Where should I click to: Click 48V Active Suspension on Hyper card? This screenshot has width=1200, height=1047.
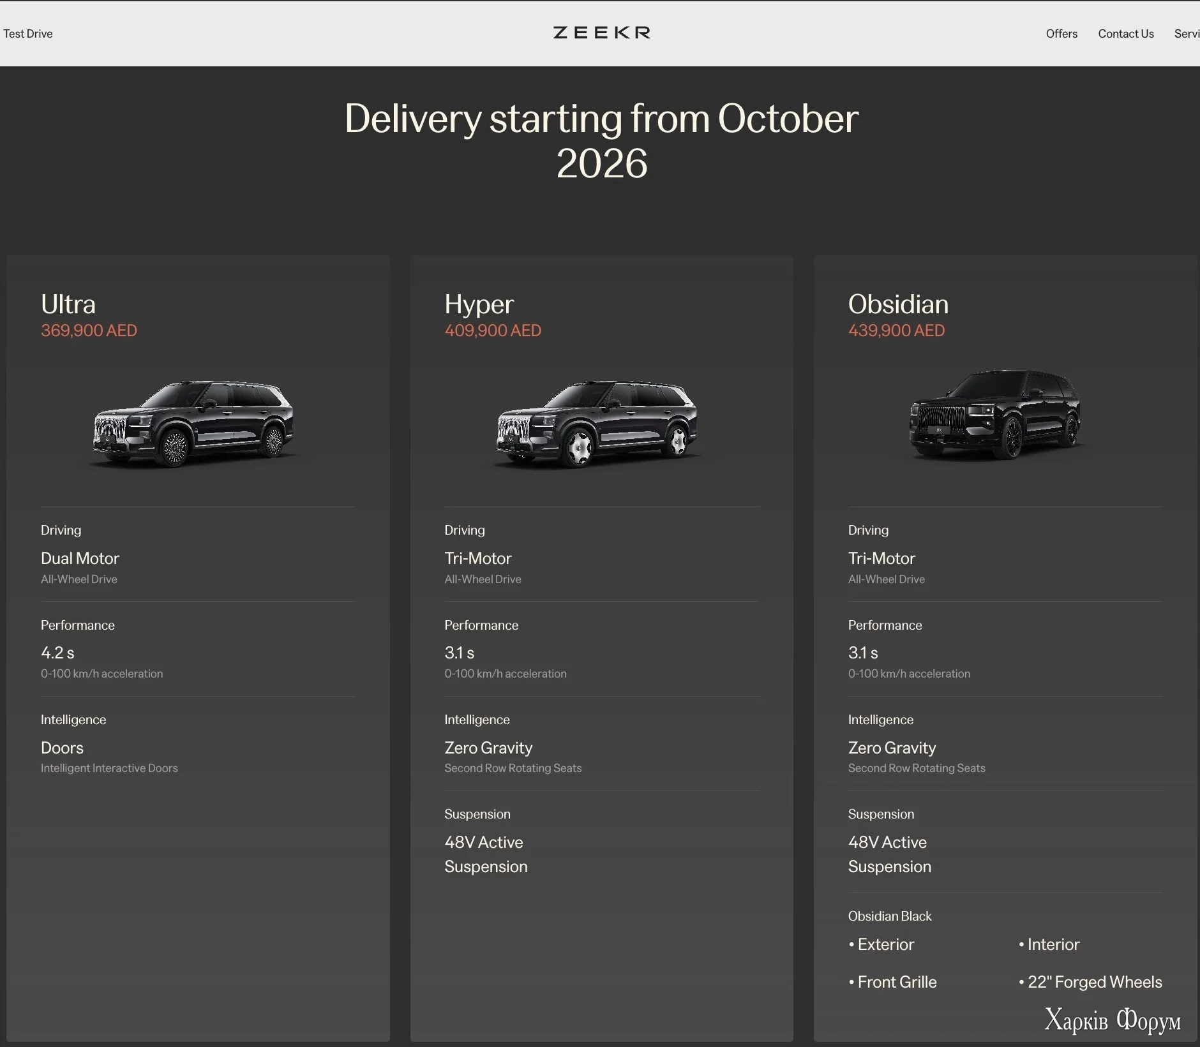point(486,854)
